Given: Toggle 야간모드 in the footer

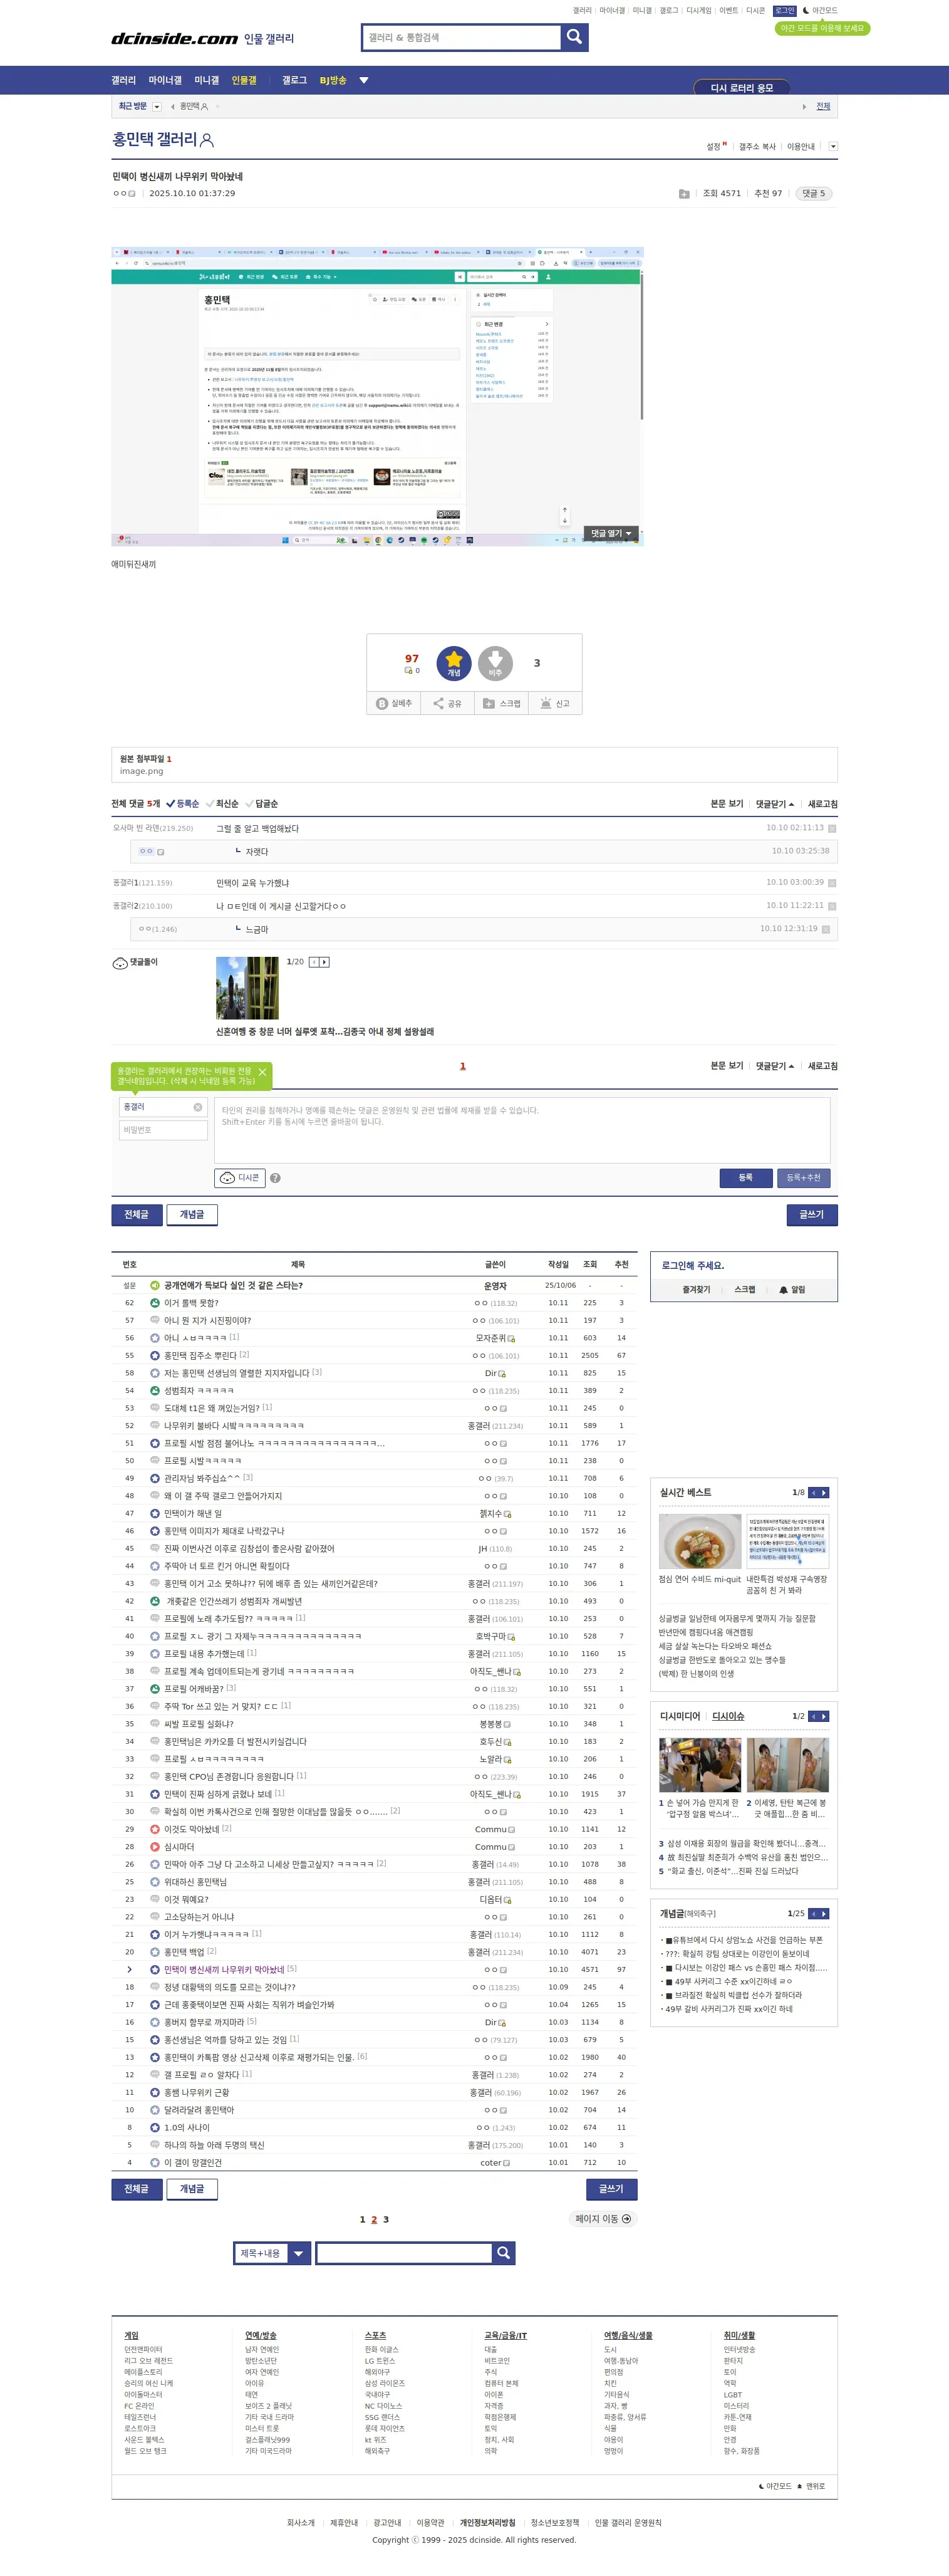Looking at the screenshot, I should (x=776, y=2486).
